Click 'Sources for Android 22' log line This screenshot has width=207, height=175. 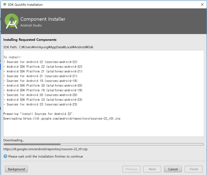[x=41, y=62]
